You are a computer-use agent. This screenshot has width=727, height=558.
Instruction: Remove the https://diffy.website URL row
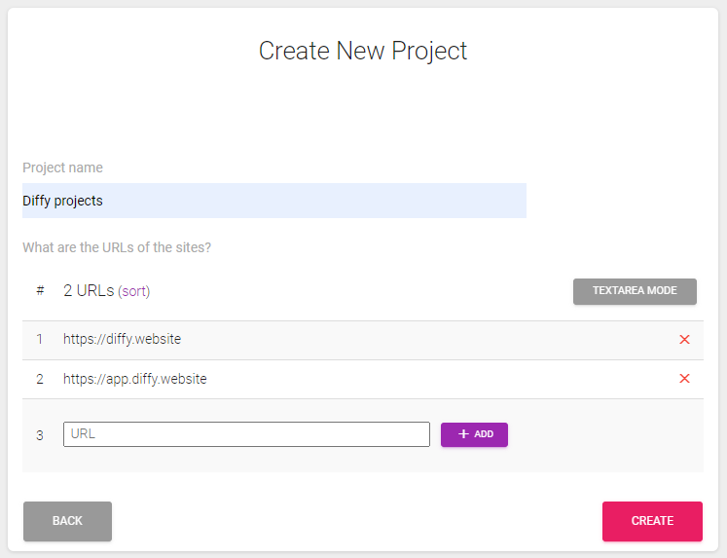point(684,340)
